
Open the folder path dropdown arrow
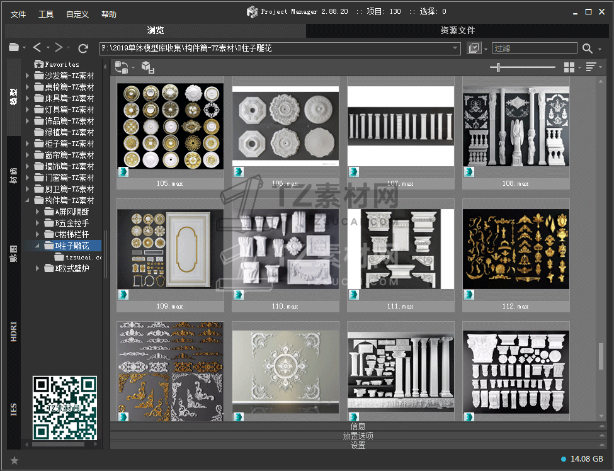tap(455, 48)
